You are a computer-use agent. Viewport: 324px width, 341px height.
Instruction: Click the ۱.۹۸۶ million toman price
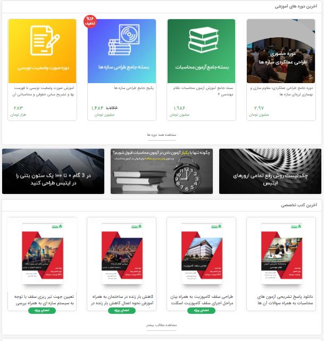pyautogui.click(x=179, y=108)
